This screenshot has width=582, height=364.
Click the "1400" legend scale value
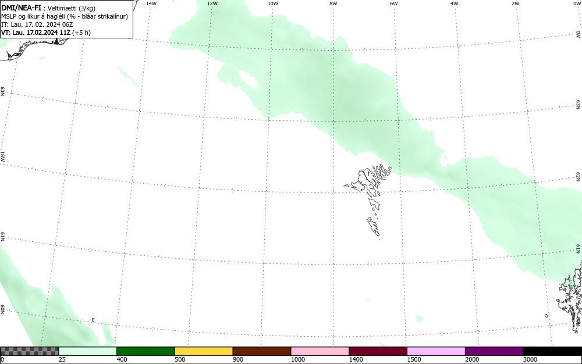click(356, 359)
